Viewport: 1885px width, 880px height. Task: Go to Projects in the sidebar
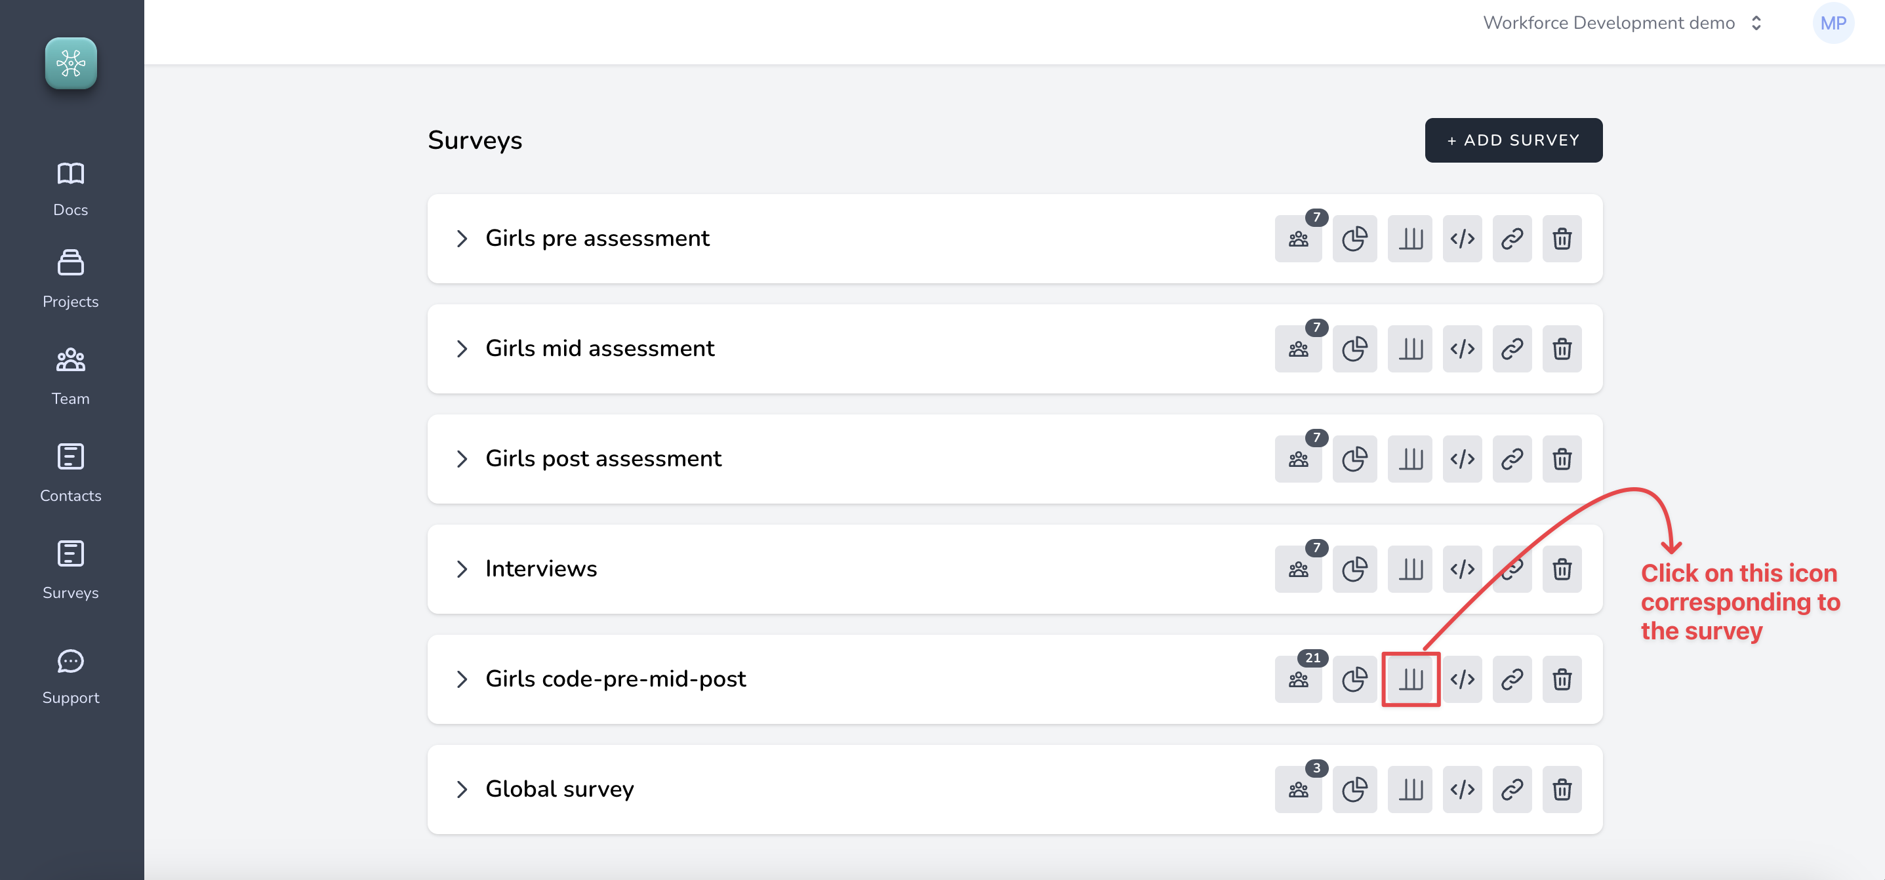point(71,279)
